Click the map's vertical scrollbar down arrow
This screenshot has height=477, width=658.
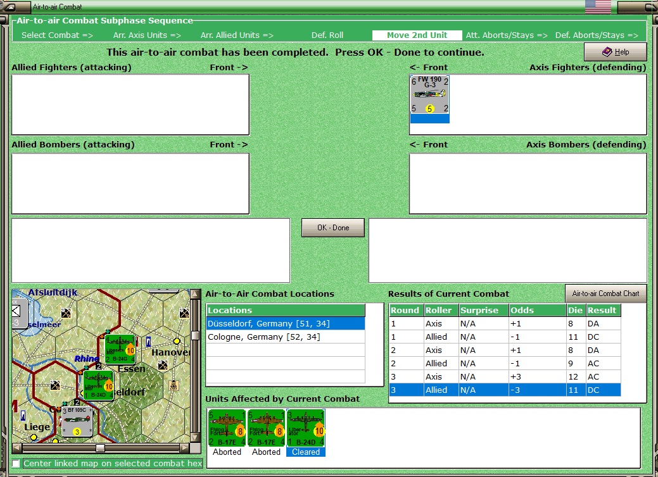[195, 438]
